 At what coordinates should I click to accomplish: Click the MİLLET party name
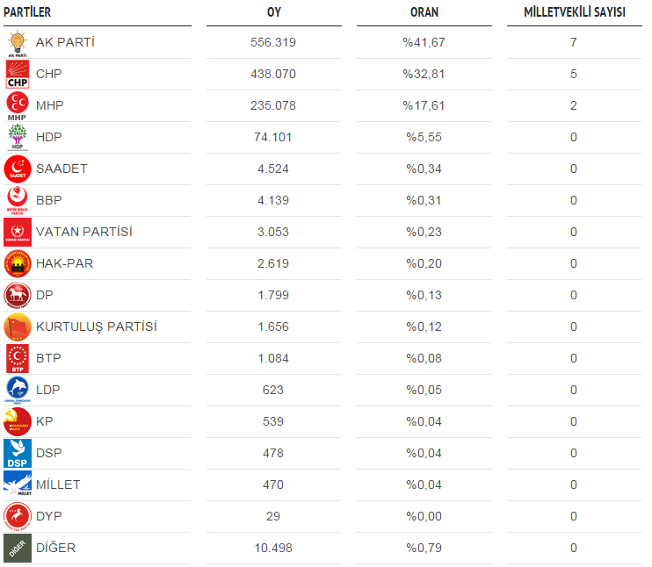[x=58, y=484]
